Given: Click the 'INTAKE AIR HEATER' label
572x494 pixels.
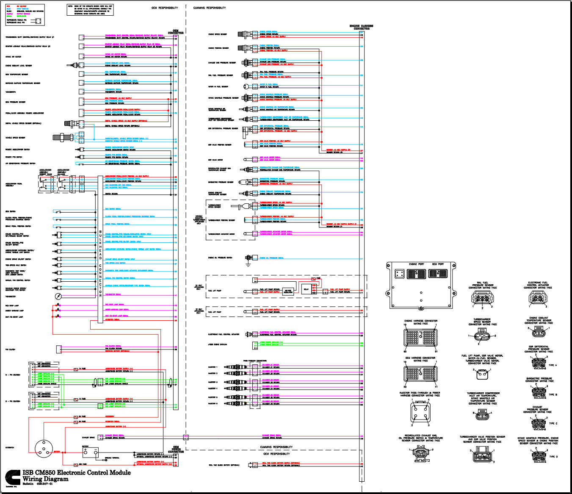Looking at the screenshot, I should coord(13,56).
